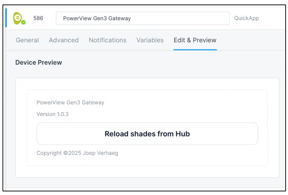Click the green PowerView device icon
288x195 pixels.
(19, 18)
